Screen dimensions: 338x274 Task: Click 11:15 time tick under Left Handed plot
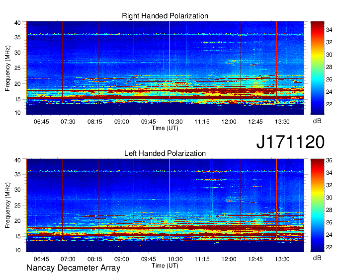pos(202,259)
